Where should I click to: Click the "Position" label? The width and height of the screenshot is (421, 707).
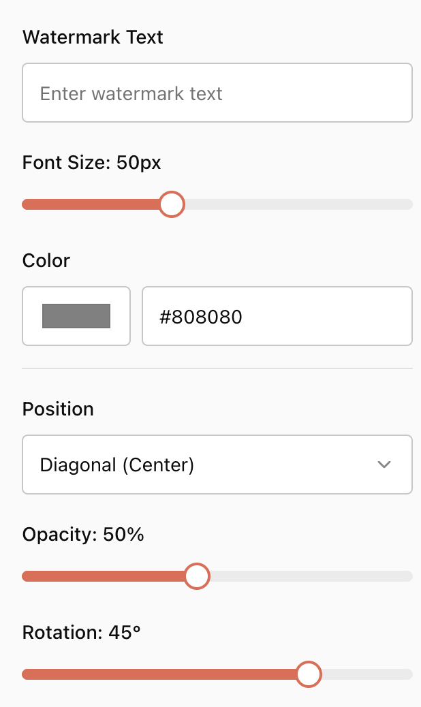[58, 409]
